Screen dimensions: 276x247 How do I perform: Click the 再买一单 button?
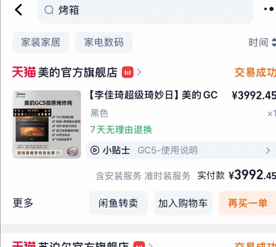click(x=248, y=203)
